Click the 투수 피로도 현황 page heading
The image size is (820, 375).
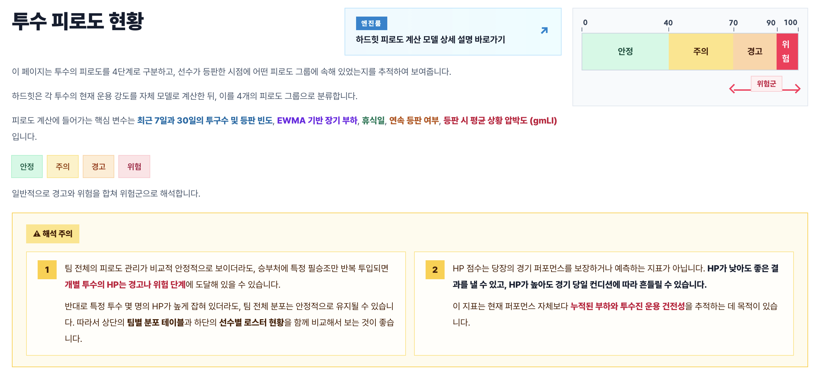(78, 21)
